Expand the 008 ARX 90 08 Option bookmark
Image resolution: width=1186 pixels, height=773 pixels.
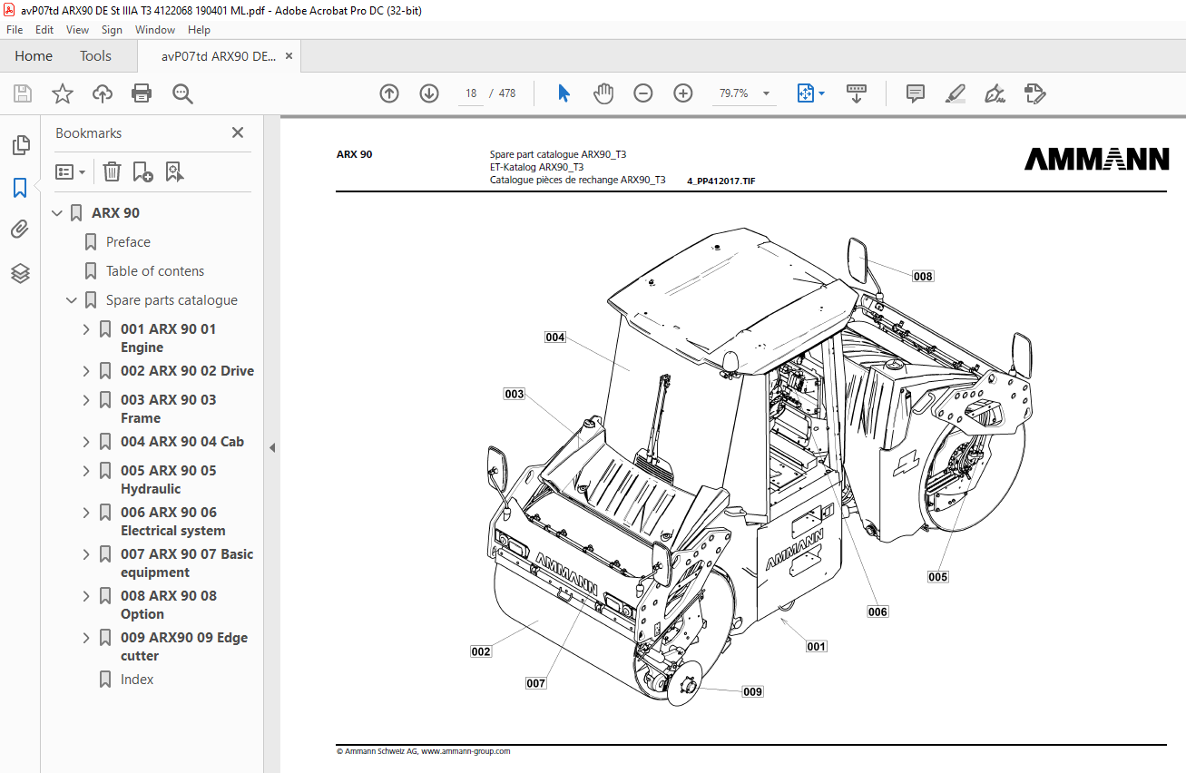(x=86, y=596)
